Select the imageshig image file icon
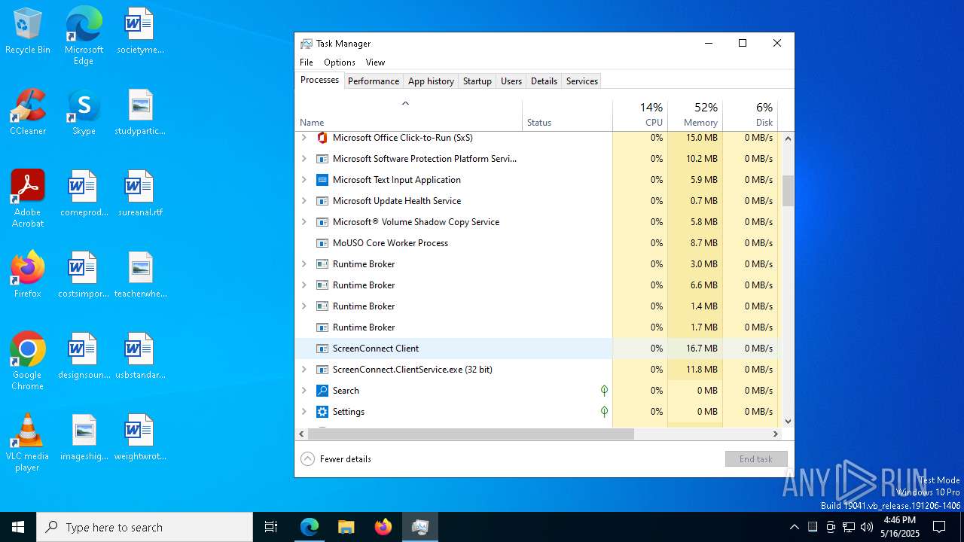 [84, 438]
